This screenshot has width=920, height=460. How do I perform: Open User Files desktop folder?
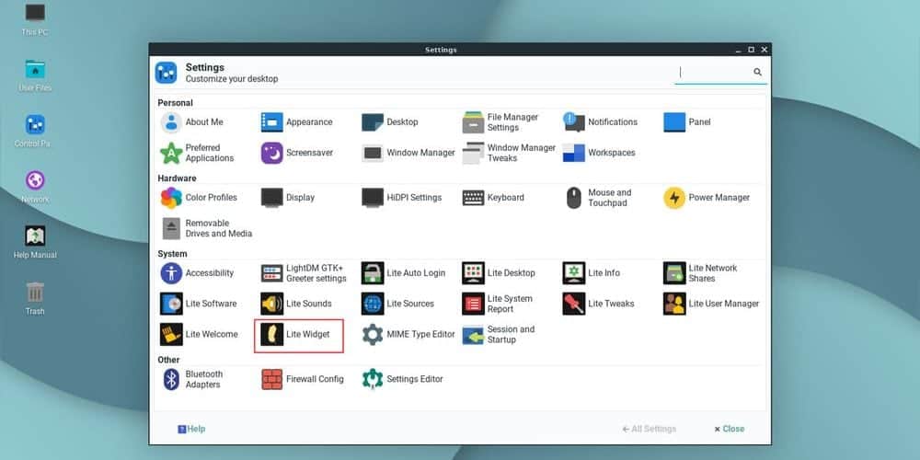click(x=35, y=75)
